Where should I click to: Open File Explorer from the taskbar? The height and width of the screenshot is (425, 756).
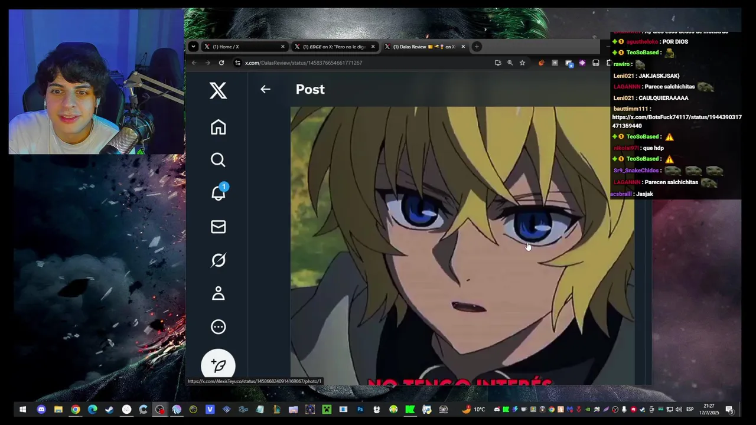[58, 410]
